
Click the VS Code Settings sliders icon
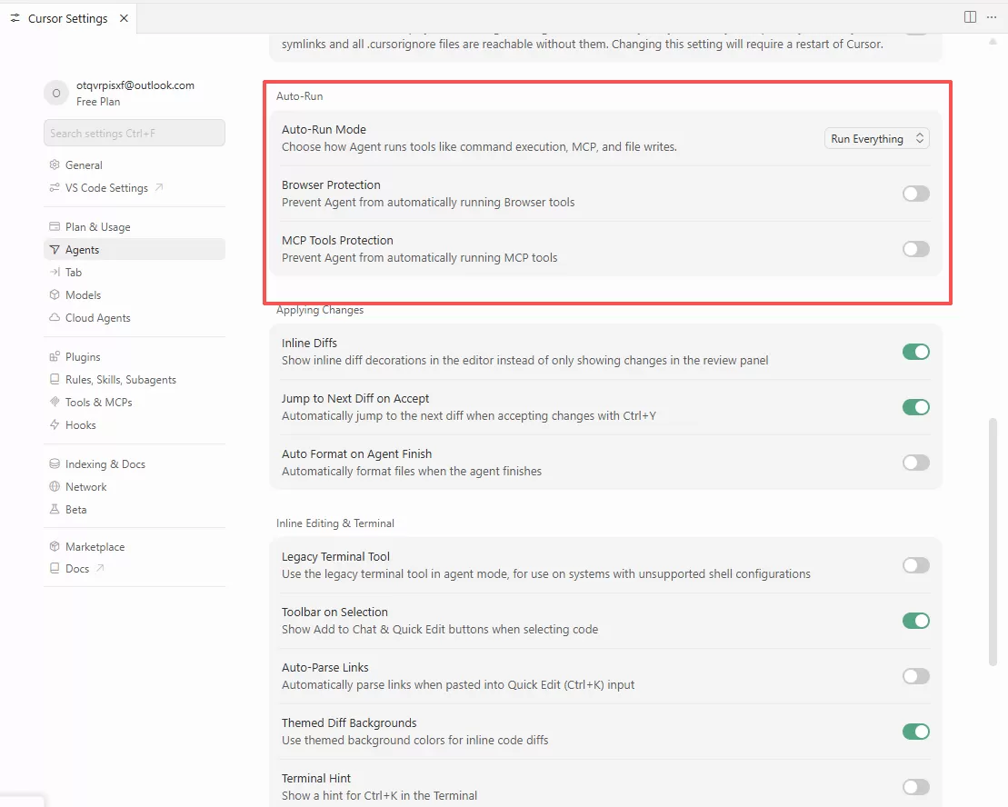coord(55,187)
